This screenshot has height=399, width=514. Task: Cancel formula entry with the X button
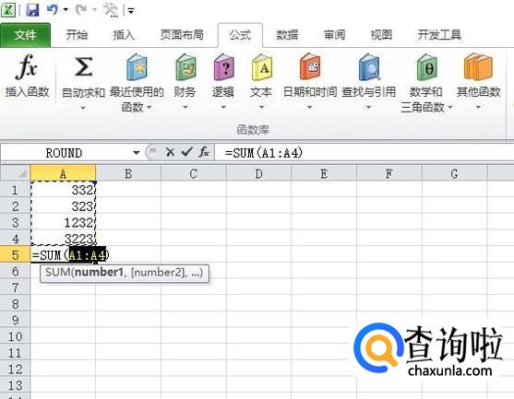170,152
